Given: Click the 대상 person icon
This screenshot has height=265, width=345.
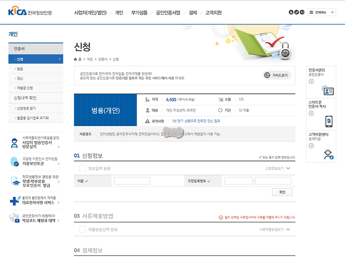Looking at the screenshot, I should coord(148,110).
